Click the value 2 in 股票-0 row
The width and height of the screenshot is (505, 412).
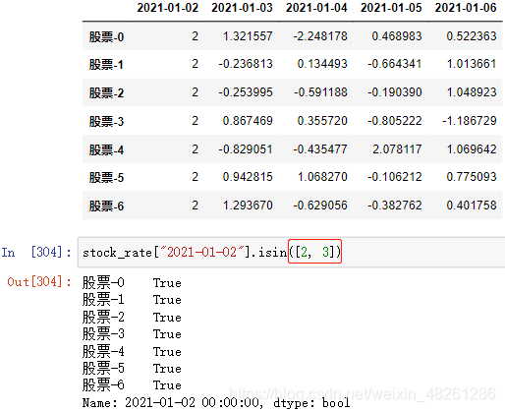click(x=195, y=36)
